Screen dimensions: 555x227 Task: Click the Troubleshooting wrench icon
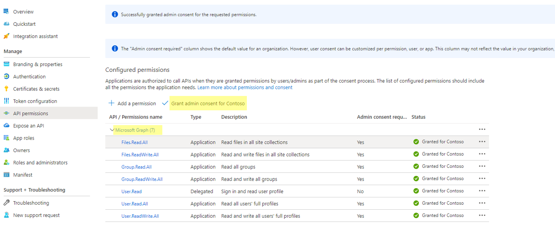[x=6, y=203]
